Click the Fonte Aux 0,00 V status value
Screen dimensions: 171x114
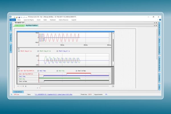[x=90, y=94]
